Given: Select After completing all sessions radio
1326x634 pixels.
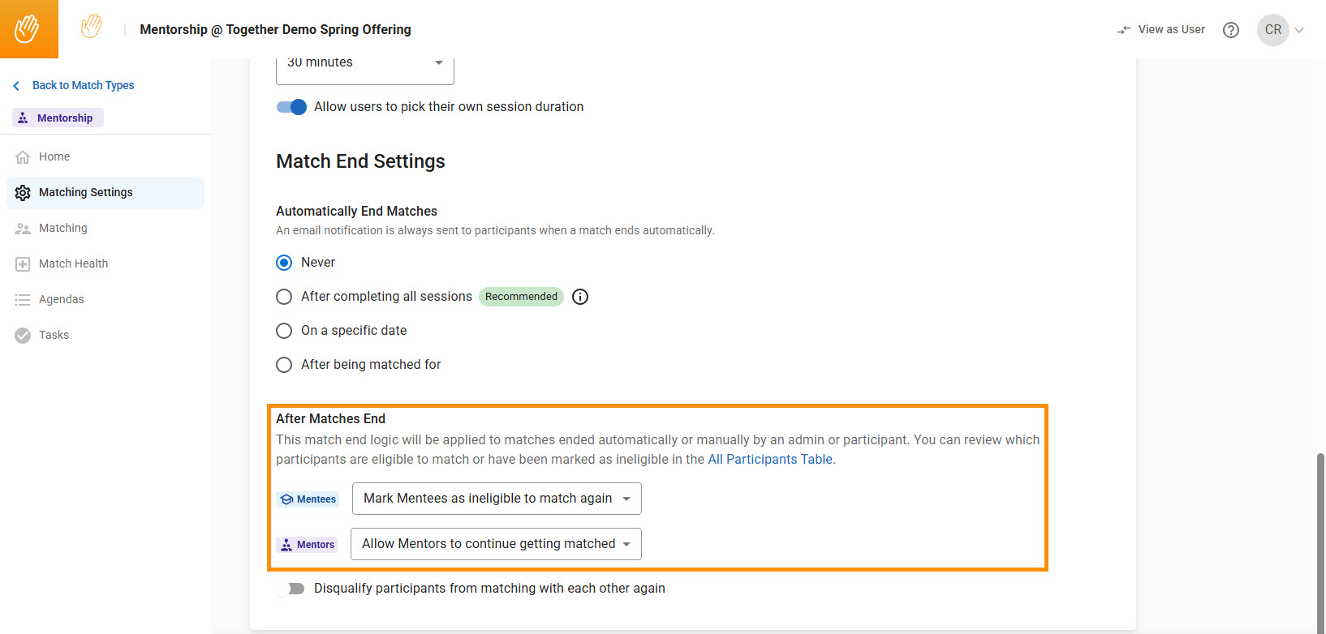Looking at the screenshot, I should click(x=284, y=297).
